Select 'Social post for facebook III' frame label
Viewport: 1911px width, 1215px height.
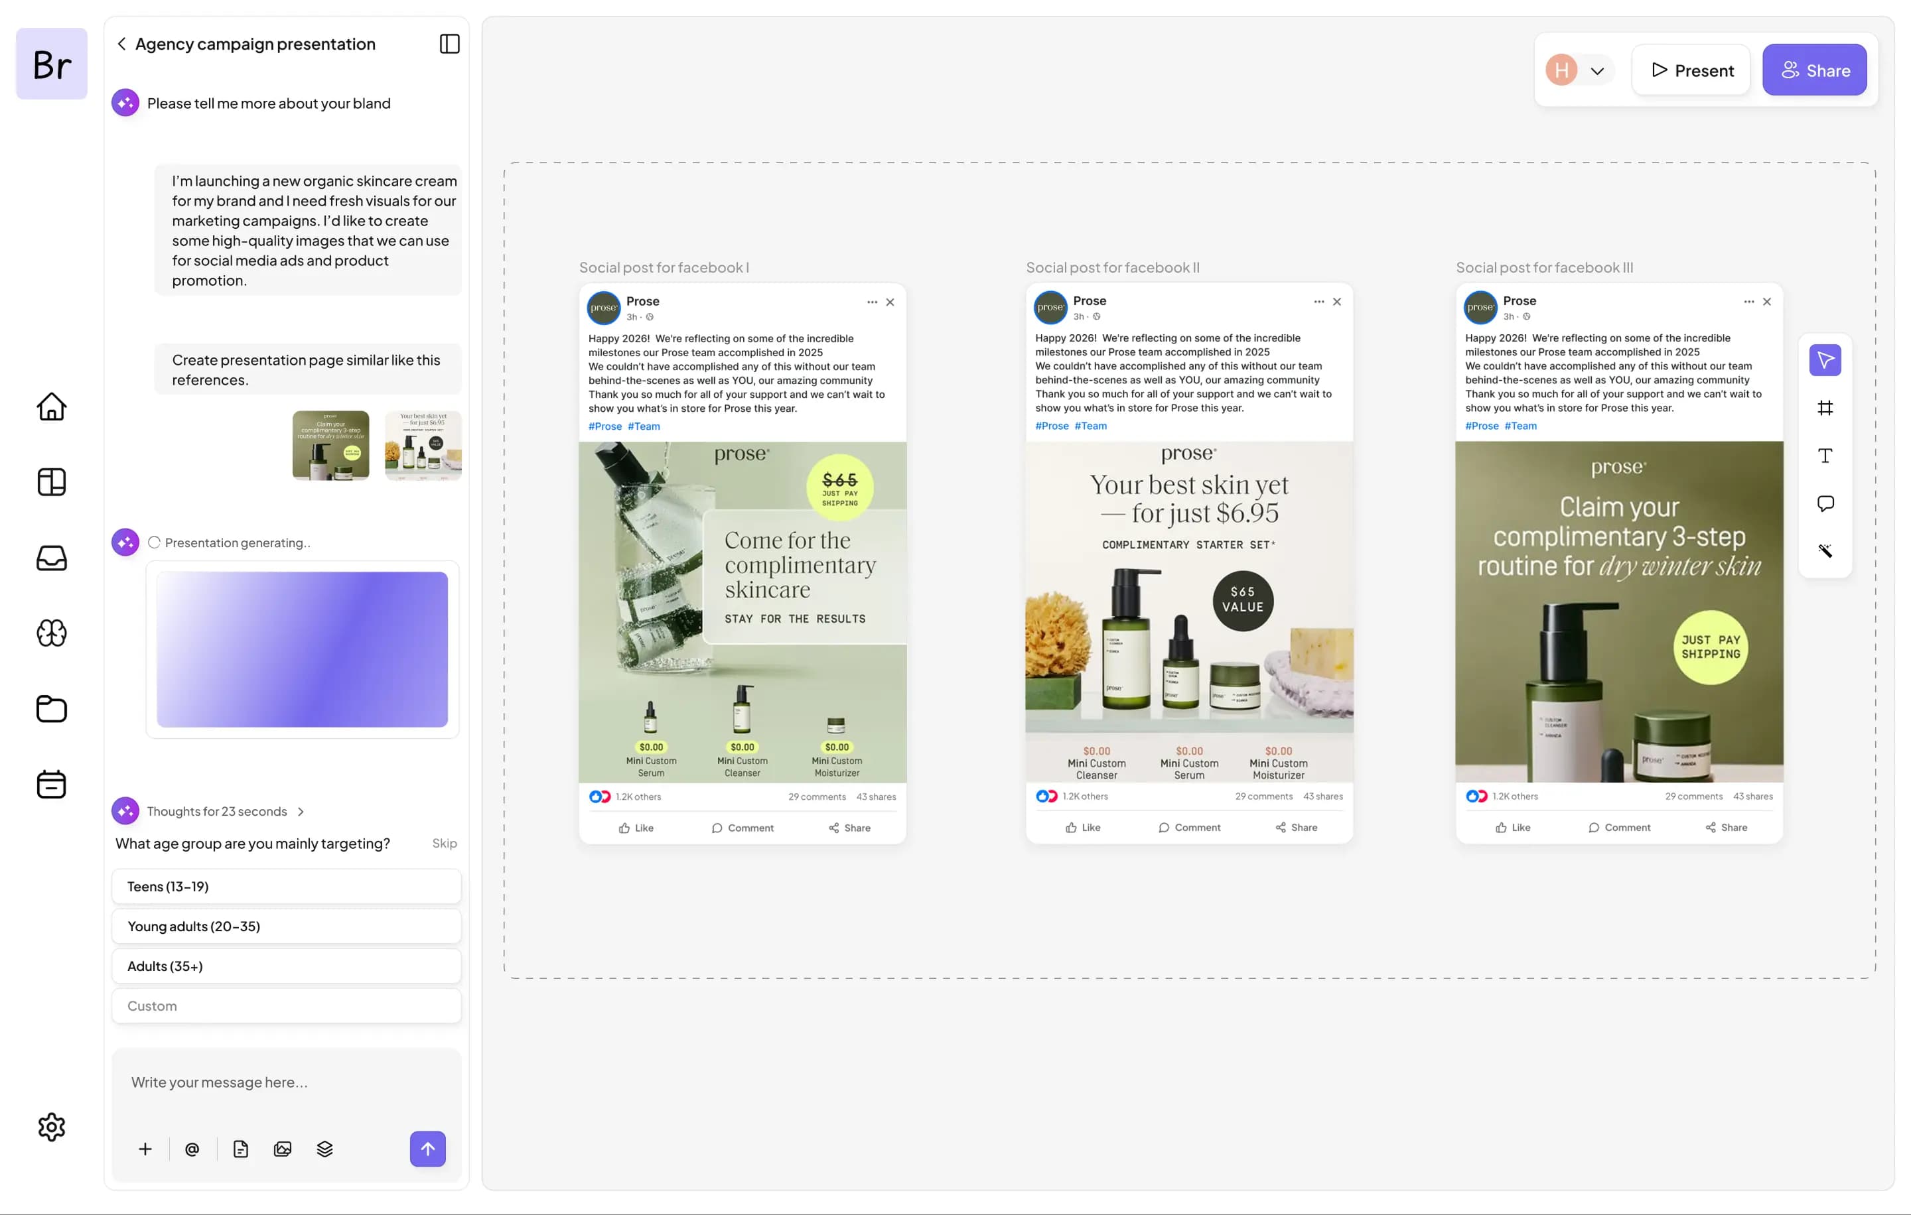click(1544, 267)
